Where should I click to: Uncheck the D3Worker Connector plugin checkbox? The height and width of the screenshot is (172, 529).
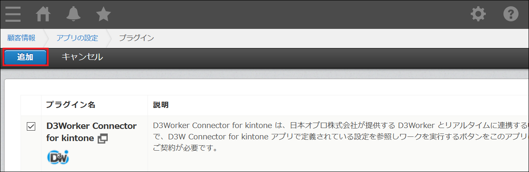[x=31, y=126]
